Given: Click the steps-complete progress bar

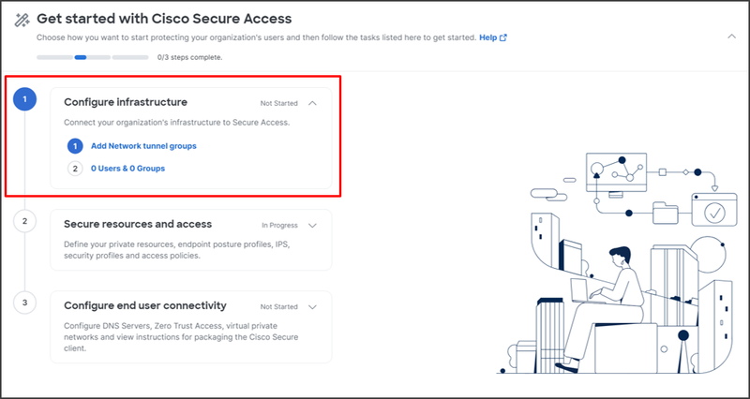Looking at the screenshot, I should point(93,57).
